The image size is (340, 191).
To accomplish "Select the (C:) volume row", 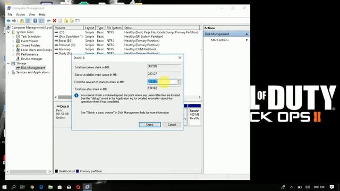I will pyautogui.click(x=127, y=32).
